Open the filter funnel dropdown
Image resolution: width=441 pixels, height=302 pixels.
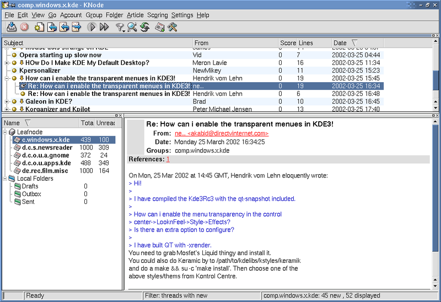pyautogui.click(x=120, y=27)
